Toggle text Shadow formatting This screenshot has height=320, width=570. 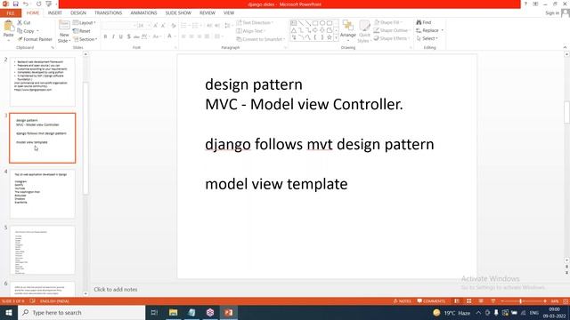[x=128, y=36]
